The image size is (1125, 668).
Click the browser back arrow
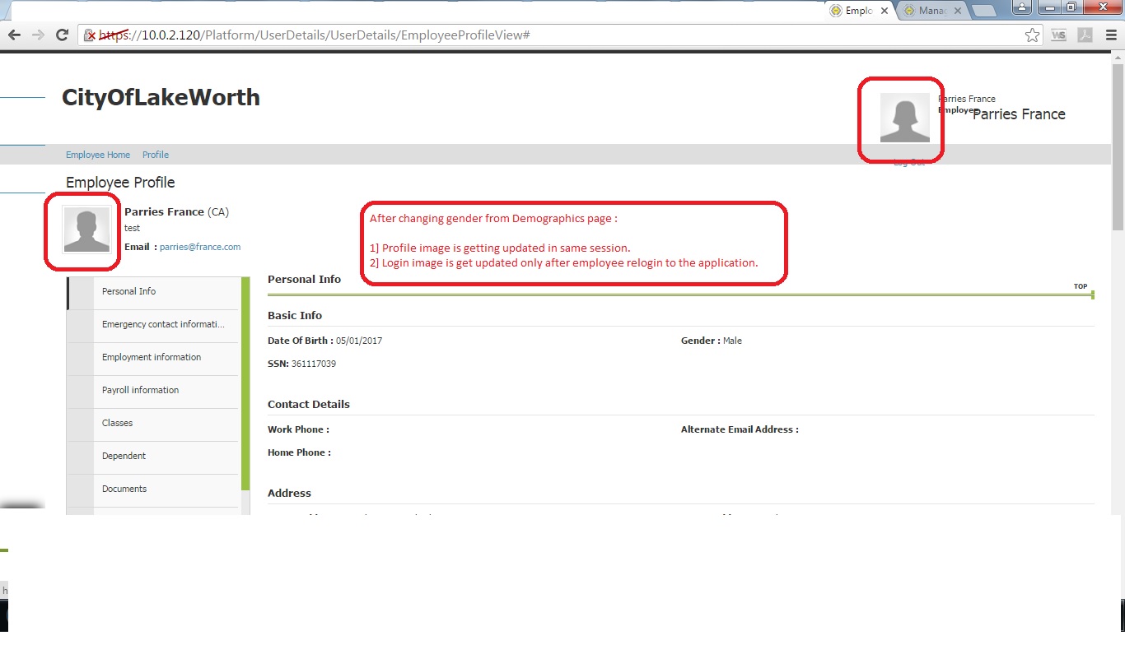tap(14, 35)
